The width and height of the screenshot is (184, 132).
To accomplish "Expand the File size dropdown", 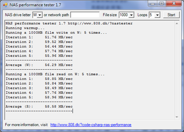I will 132,15.
